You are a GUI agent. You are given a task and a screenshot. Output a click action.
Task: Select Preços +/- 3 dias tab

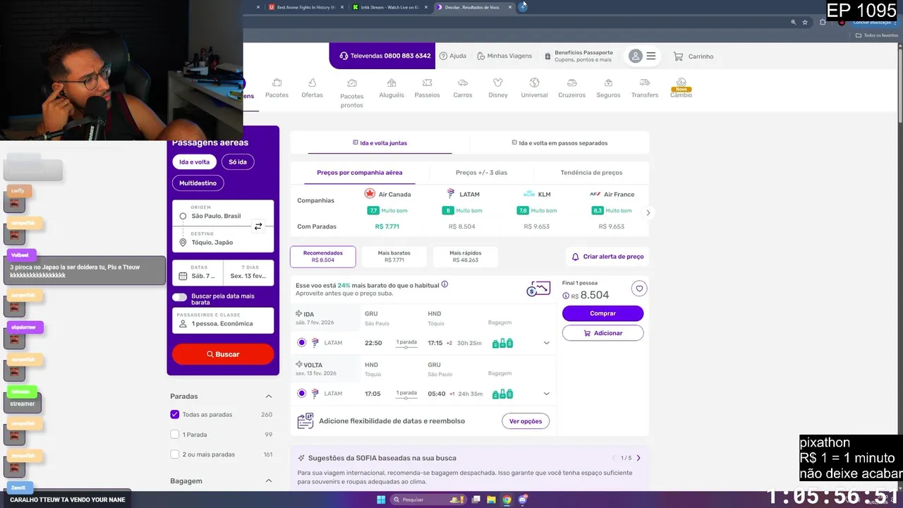coord(481,173)
